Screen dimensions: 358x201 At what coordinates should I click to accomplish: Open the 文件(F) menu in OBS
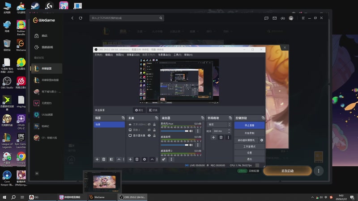98,55
